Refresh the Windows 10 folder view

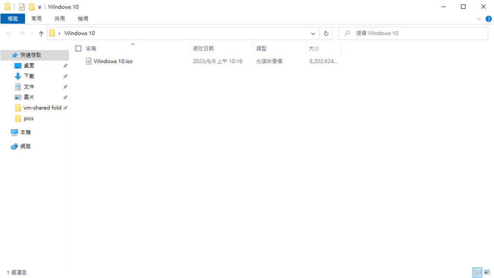326,33
